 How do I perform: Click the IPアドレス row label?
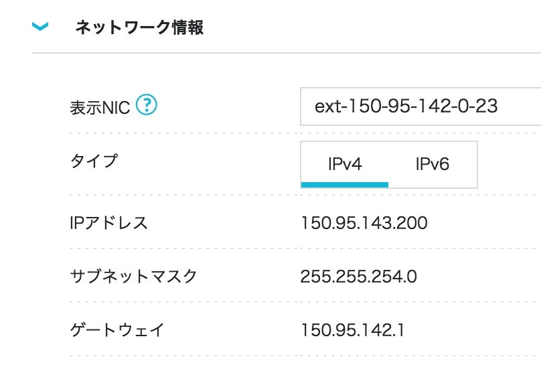tap(108, 223)
